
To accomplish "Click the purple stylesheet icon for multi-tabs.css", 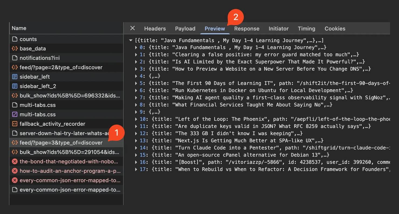I will (15, 114).
